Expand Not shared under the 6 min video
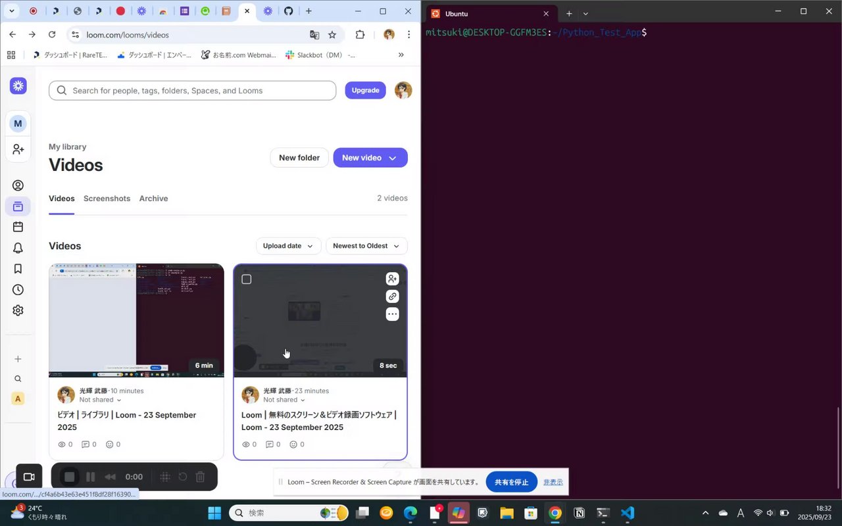Screen dimensions: 842x526 [101, 400]
